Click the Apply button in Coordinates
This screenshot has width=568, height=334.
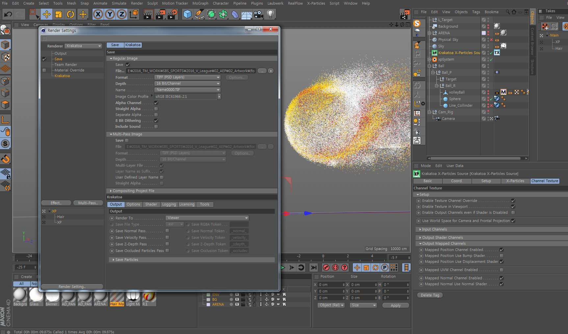[x=396, y=305]
